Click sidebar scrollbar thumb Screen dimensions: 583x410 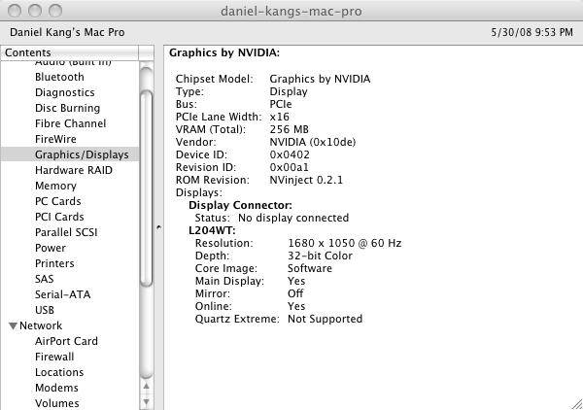[x=147, y=188]
